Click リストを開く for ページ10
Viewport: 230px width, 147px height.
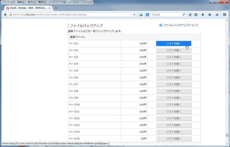(174, 105)
